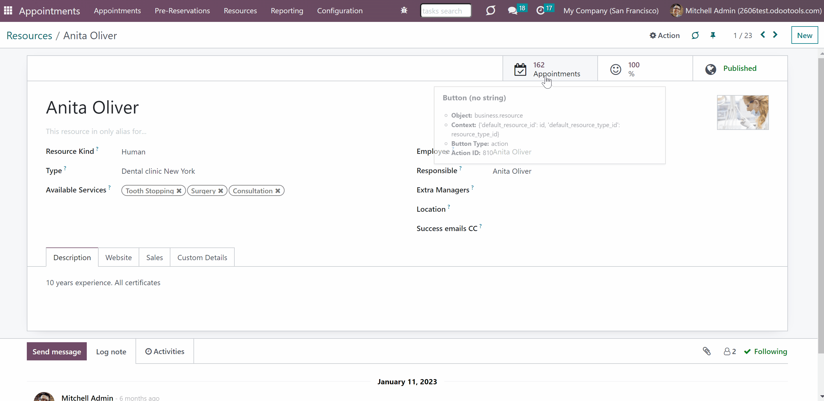This screenshot has height=401, width=824.
Task: Go to previous record arrow
Action: 763,35
